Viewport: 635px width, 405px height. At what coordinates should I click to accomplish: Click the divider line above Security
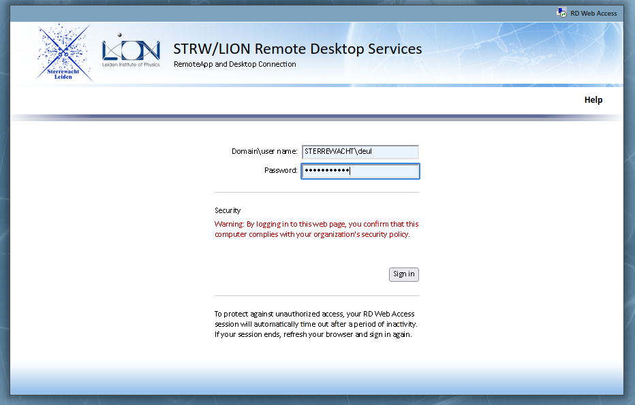(316, 193)
